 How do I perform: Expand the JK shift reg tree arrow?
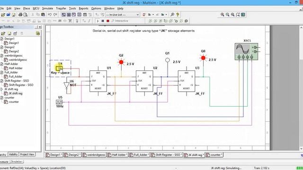click(2, 89)
